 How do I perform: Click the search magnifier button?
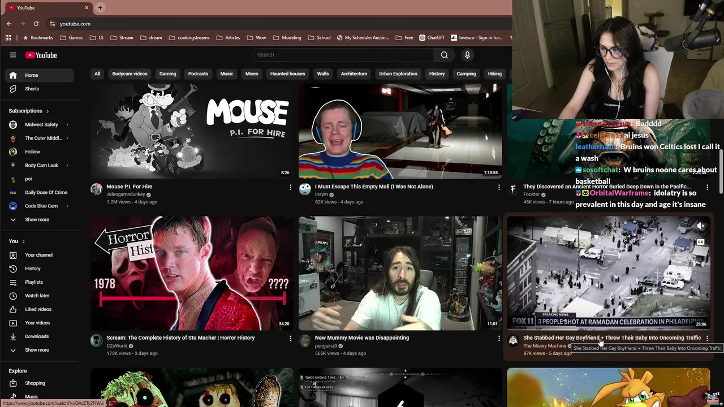pos(445,55)
